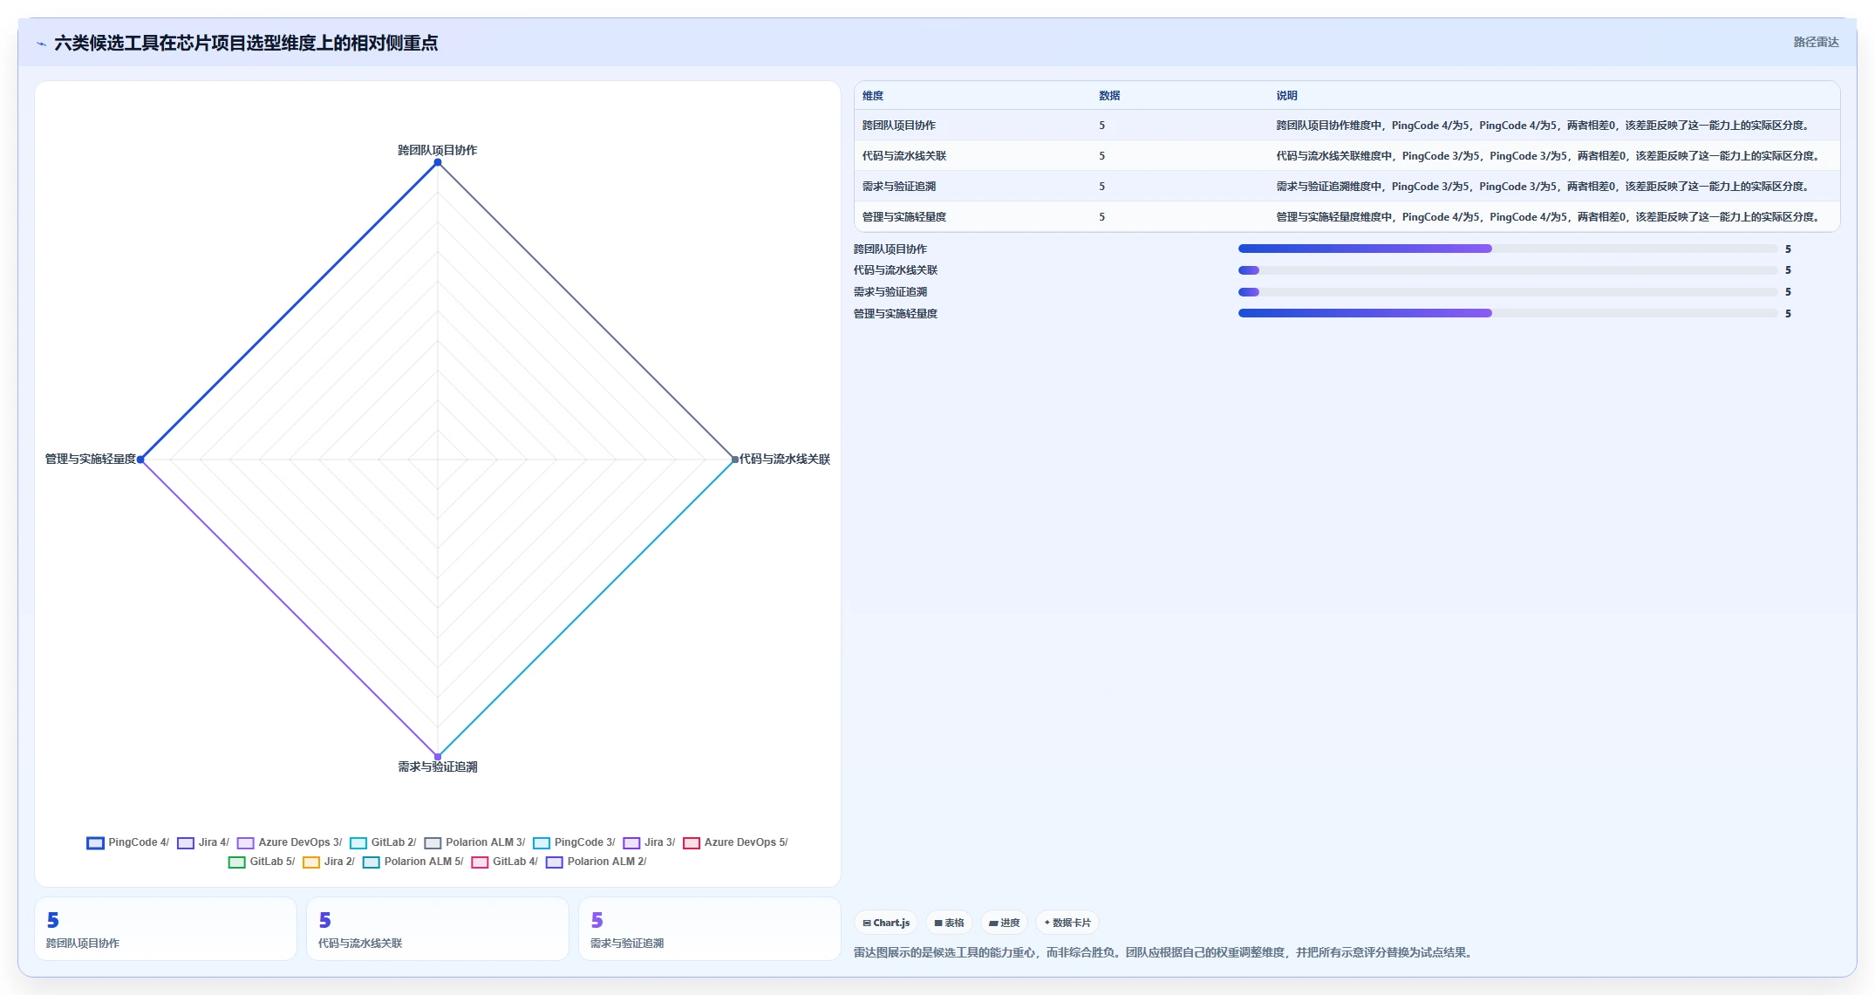Click the Chart.js chip

tap(886, 923)
